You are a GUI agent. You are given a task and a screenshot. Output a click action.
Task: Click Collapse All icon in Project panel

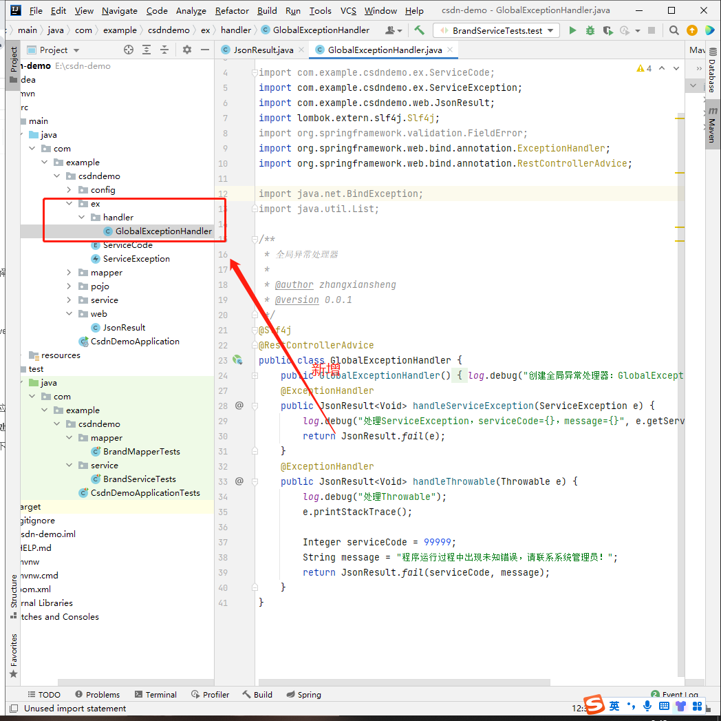[x=164, y=50]
